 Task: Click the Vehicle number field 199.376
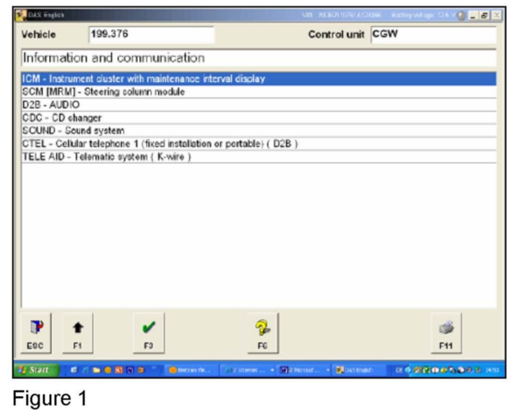tap(151, 35)
